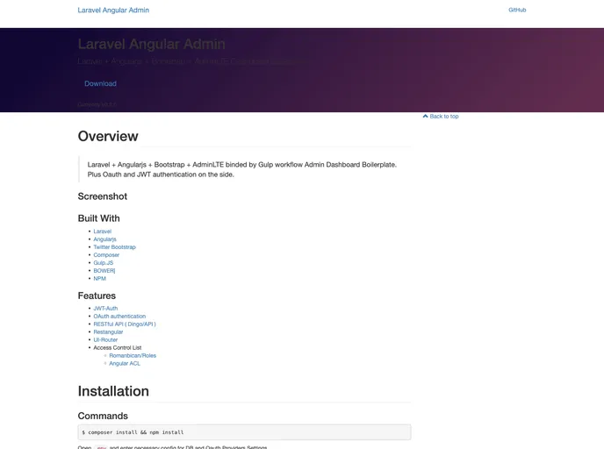The height and width of the screenshot is (449, 604).
Task: Click the Back to top arrow icon
Action: [x=425, y=116]
